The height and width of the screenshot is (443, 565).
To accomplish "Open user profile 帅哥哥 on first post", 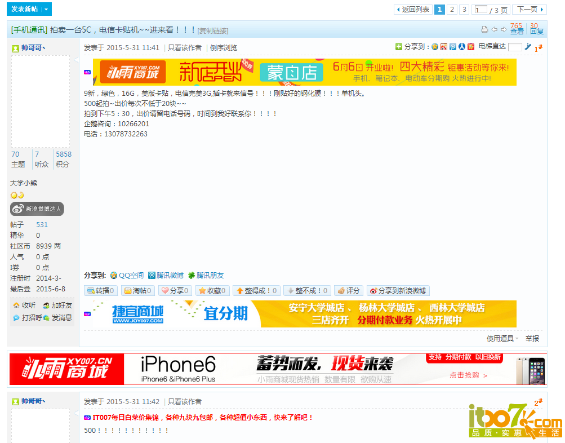I will tap(33, 47).
